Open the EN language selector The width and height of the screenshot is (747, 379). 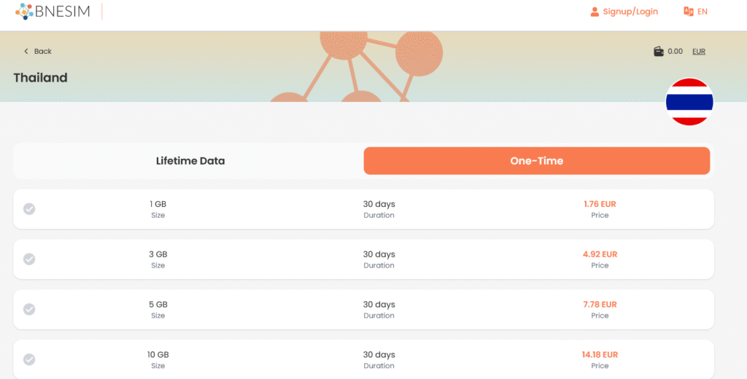pos(703,12)
